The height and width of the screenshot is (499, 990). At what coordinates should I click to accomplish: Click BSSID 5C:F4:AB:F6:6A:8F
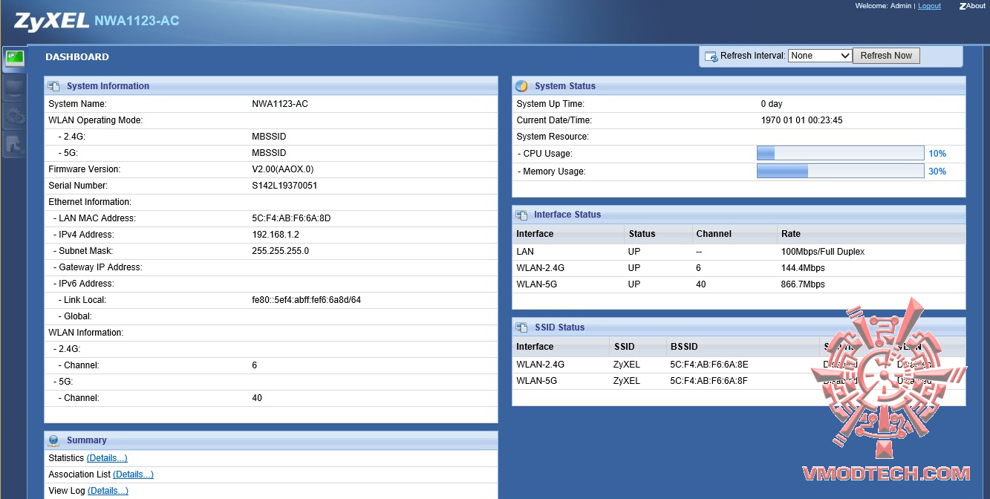[x=709, y=381]
